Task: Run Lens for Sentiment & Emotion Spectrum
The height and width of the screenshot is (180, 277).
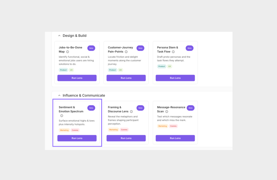Action: [77, 138]
